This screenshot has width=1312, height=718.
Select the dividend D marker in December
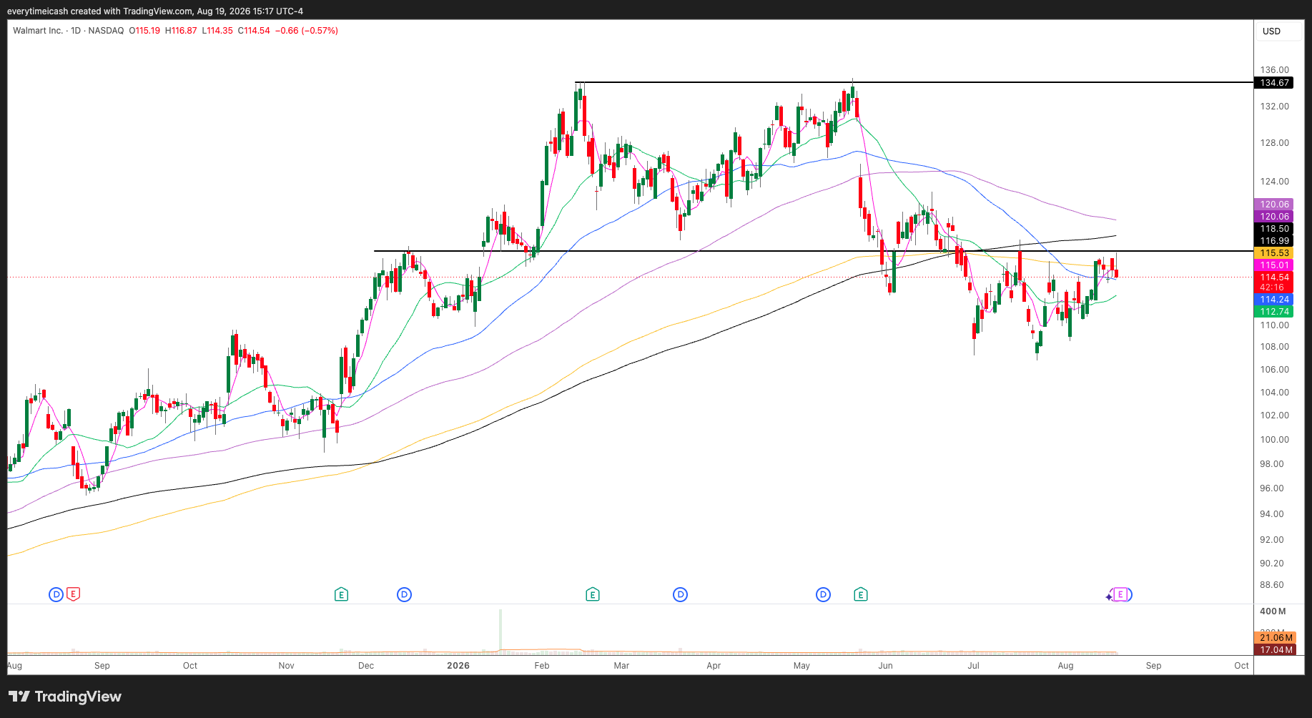click(x=404, y=594)
